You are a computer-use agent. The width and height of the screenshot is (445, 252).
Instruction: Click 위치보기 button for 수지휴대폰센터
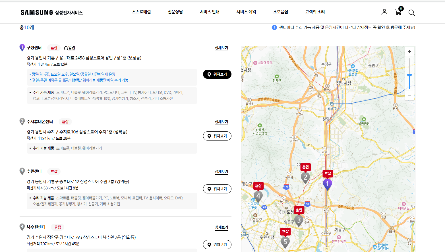pyautogui.click(x=217, y=136)
